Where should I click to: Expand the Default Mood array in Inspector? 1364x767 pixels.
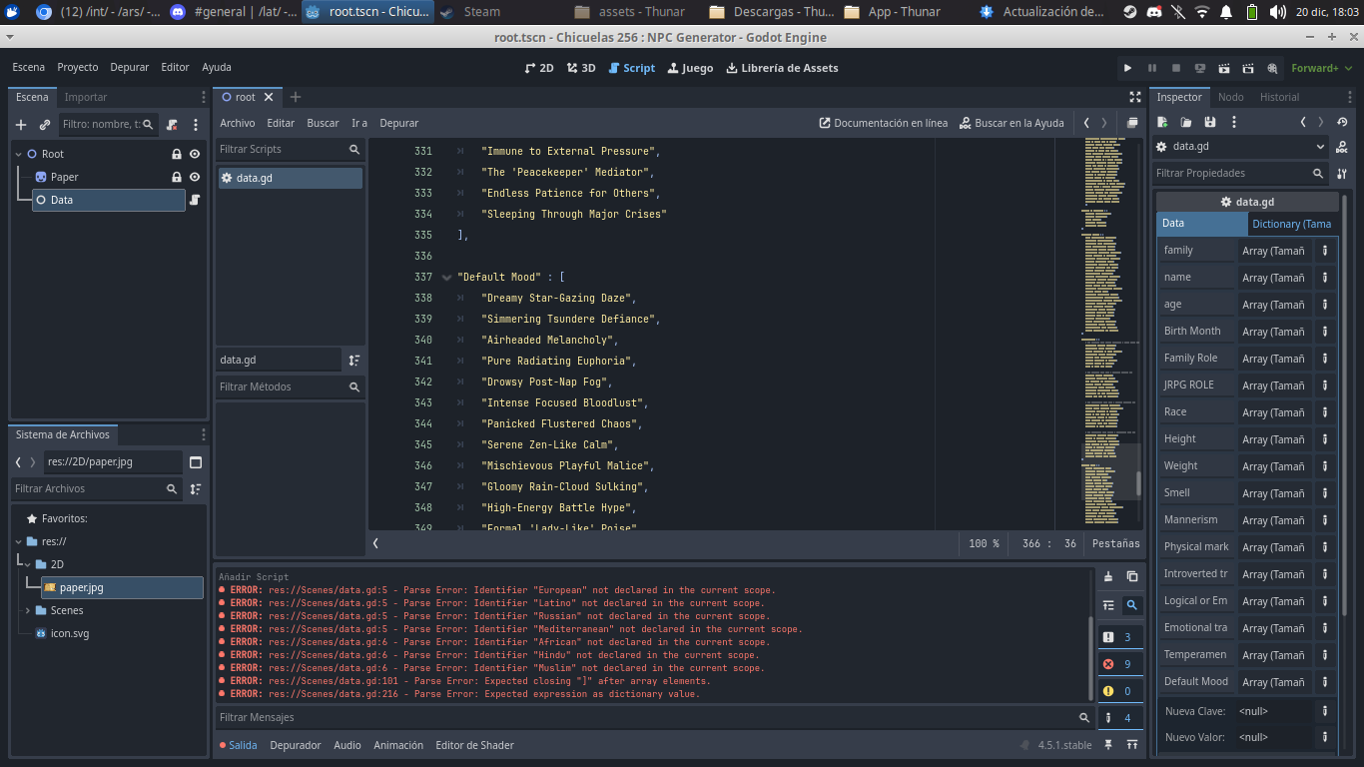point(1274,682)
